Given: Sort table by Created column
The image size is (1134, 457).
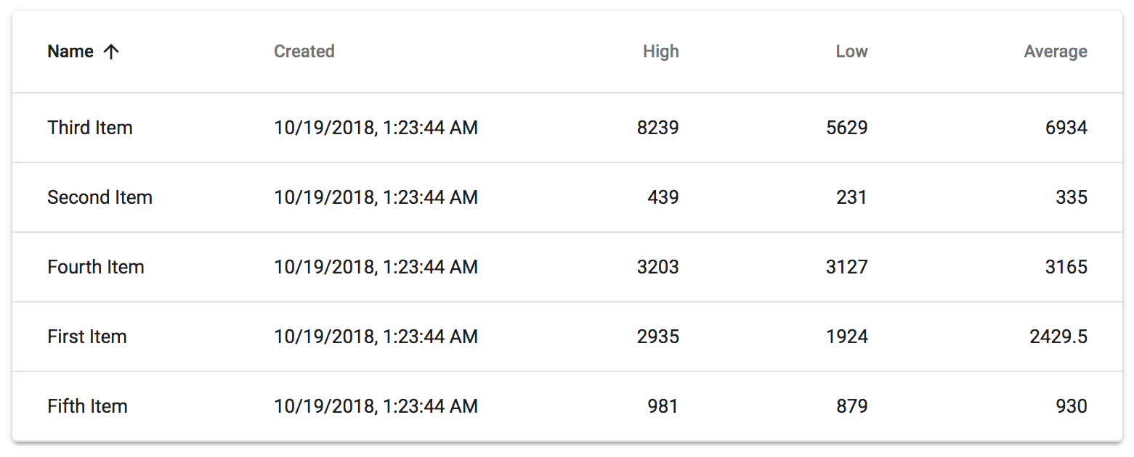Looking at the screenshot, I should [304, 52].
